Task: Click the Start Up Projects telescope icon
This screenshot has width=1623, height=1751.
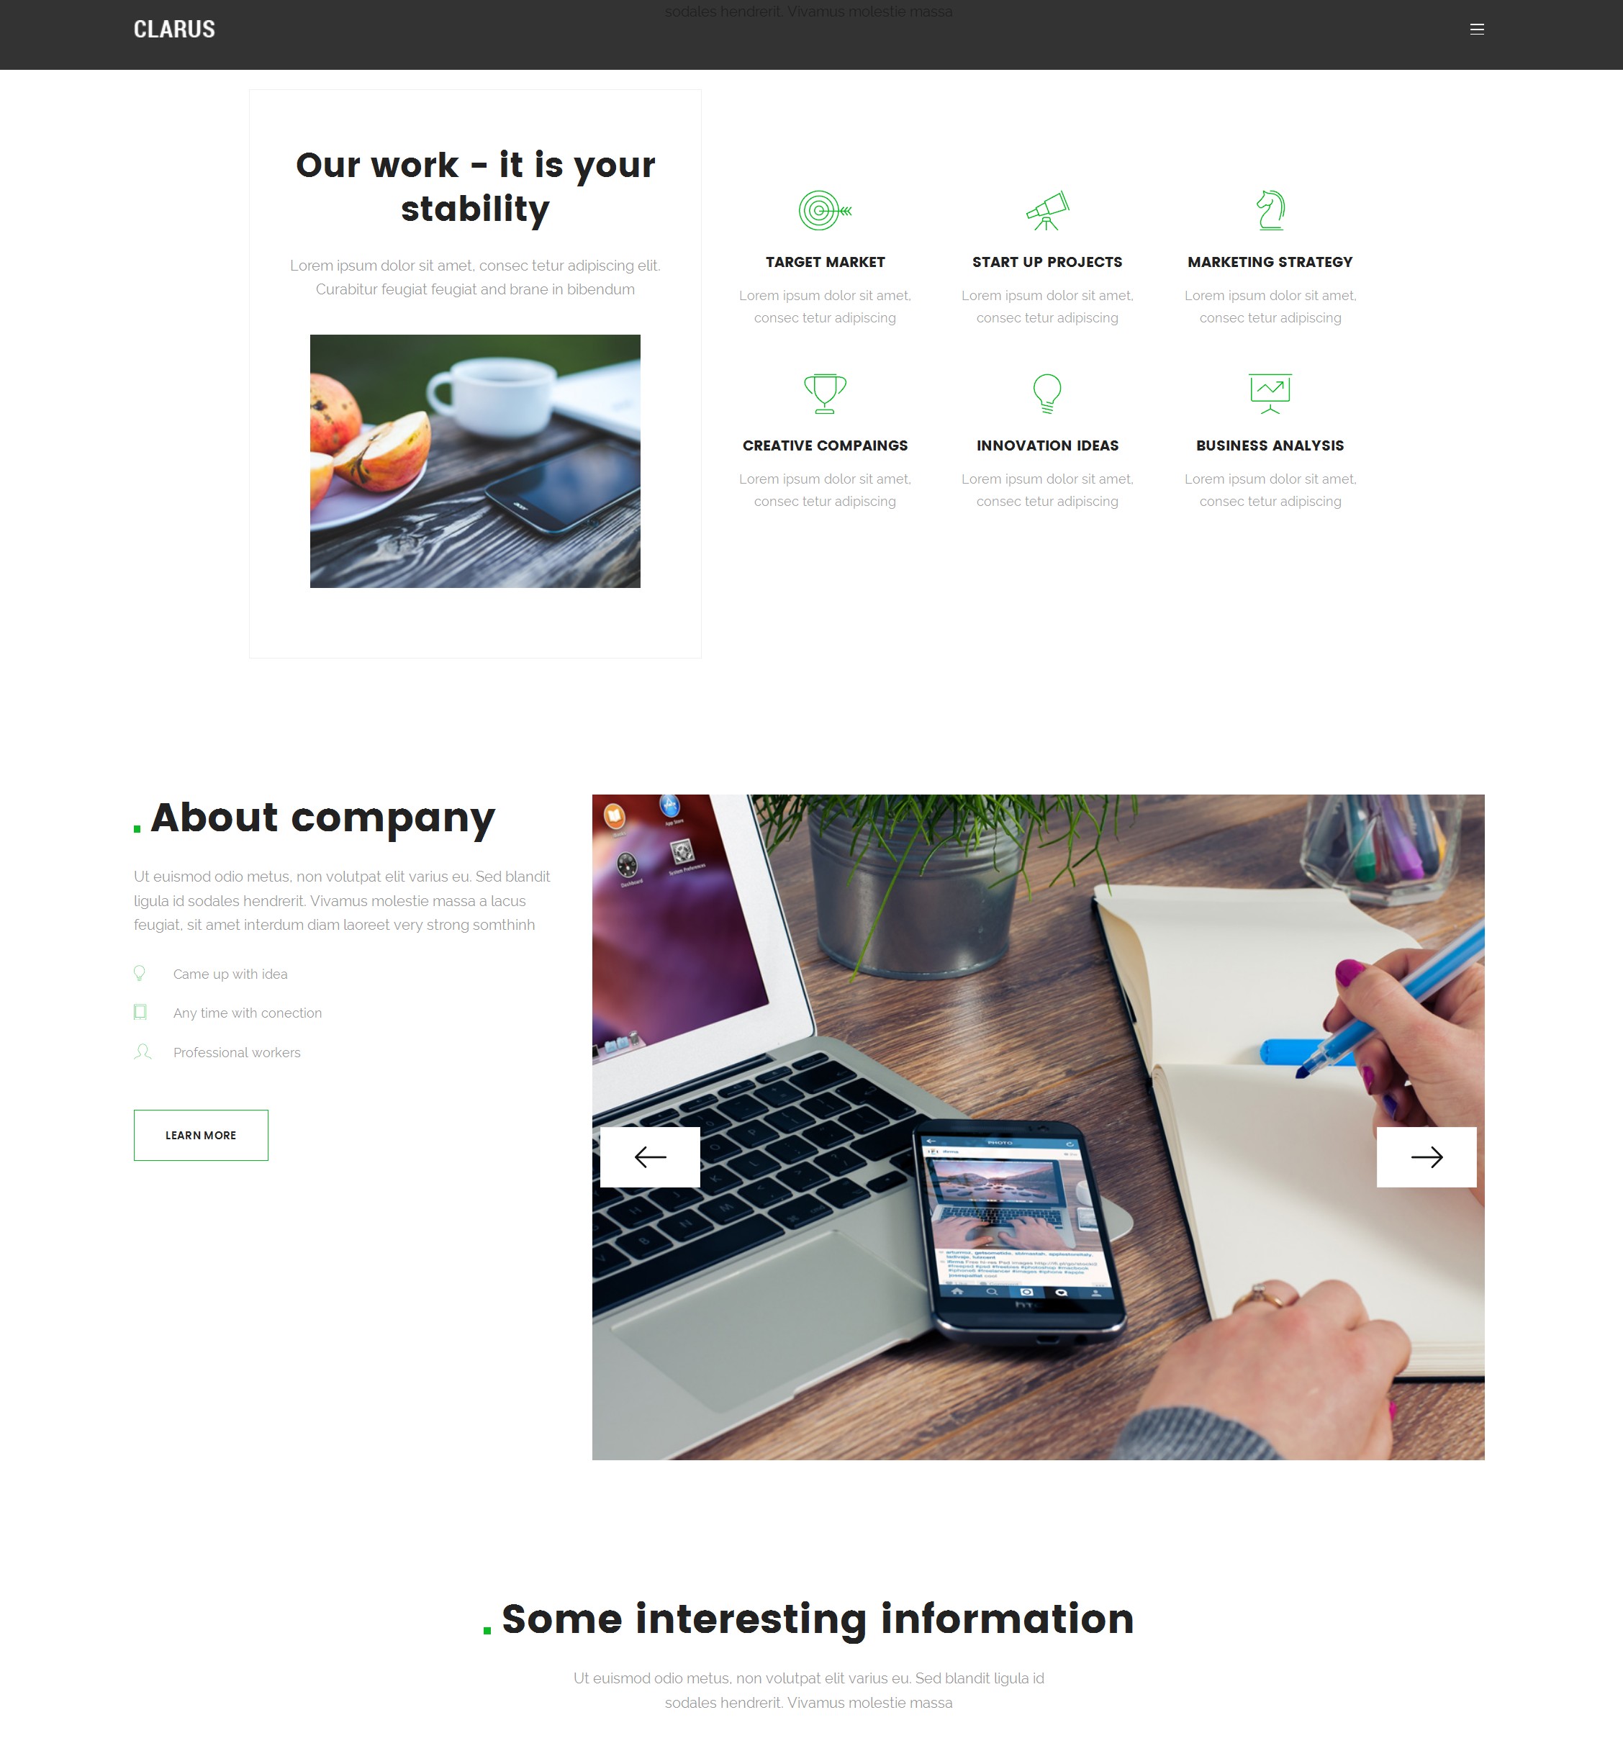Action: click(1046, 210)
